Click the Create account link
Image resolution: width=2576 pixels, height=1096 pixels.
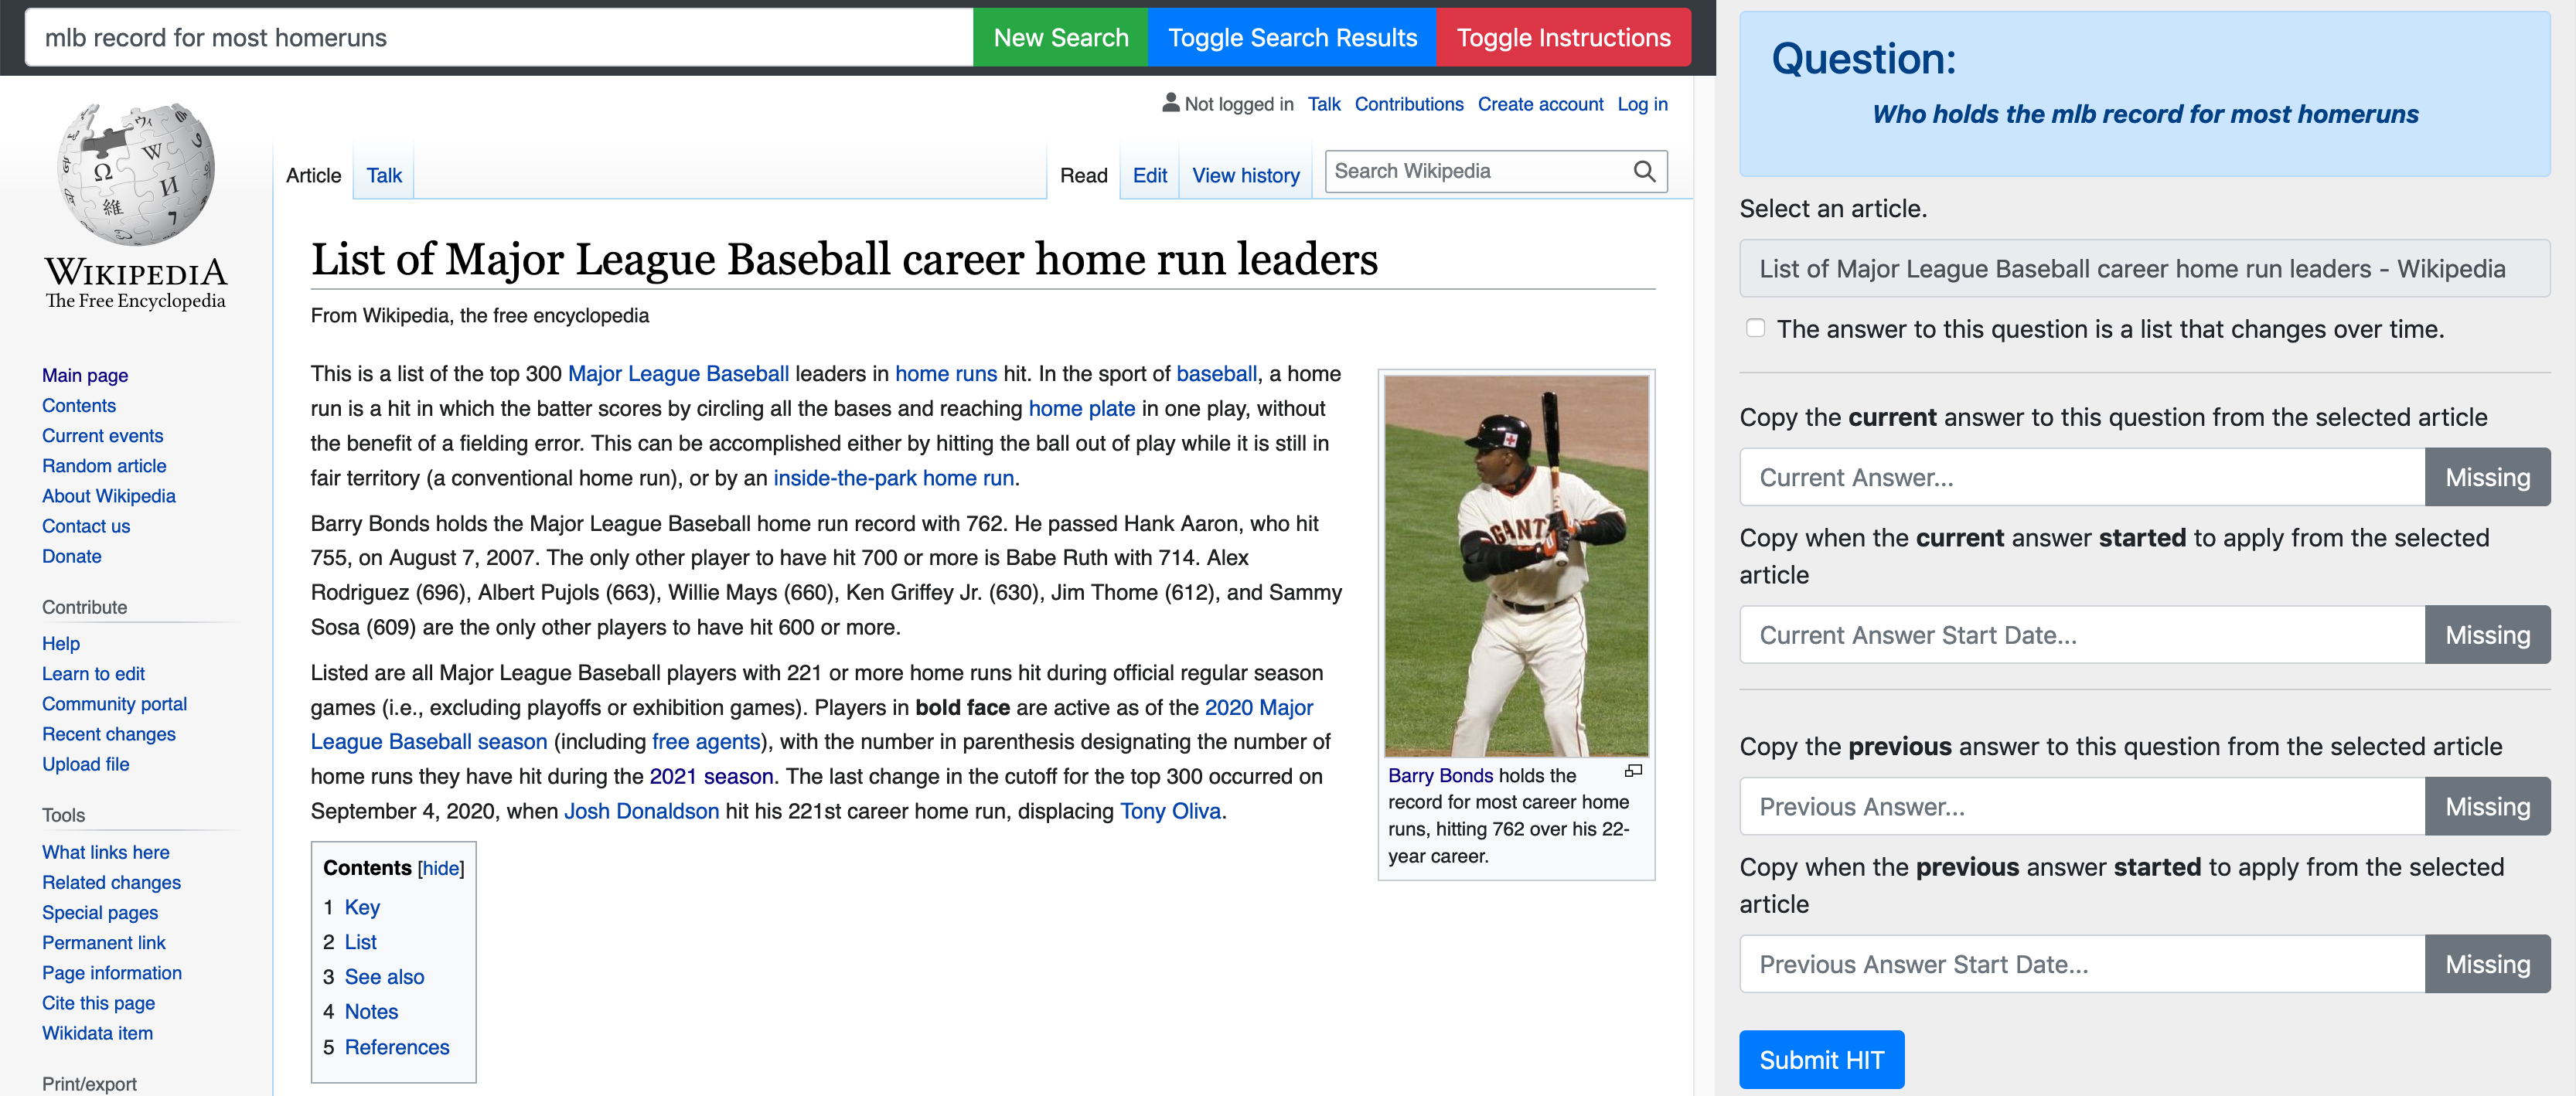click(x=1540, y=104)
